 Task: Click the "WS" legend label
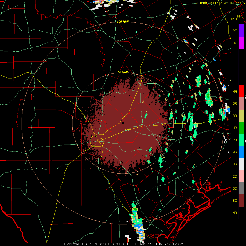(235, 152)
